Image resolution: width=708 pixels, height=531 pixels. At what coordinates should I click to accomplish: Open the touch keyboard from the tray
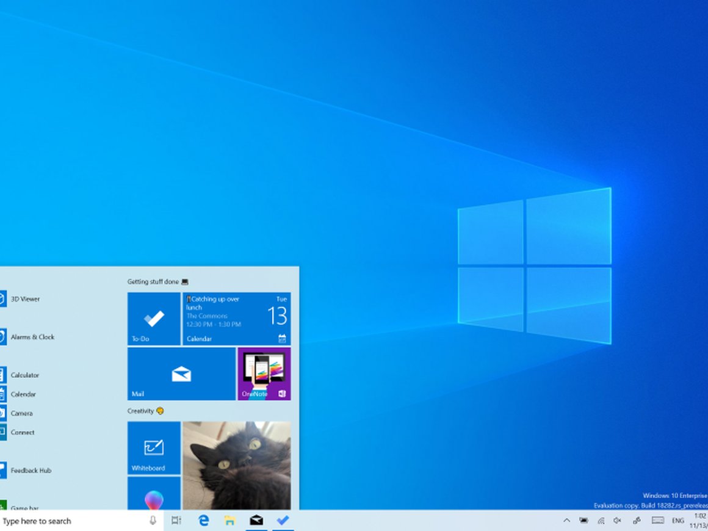tap(658, 521)
